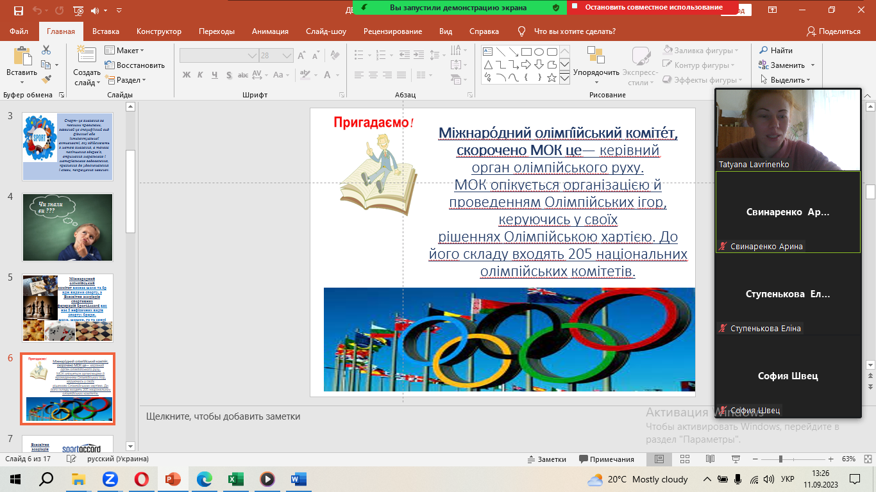Click the Вставить paste clipboard icon

(22, 58)
